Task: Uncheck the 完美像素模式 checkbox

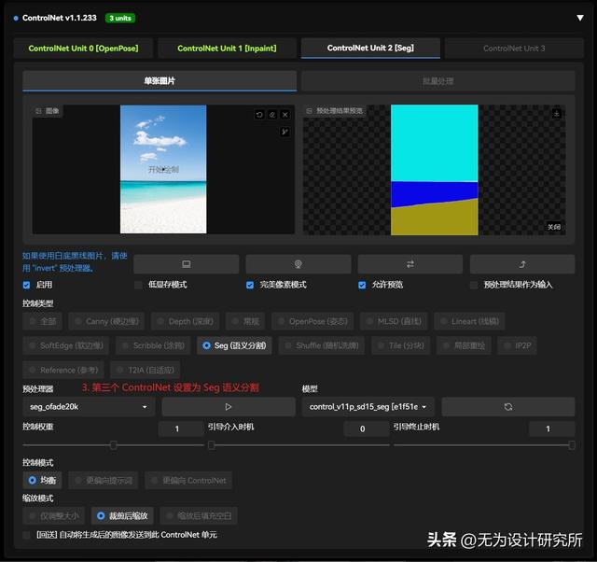Action: point(250,285)
